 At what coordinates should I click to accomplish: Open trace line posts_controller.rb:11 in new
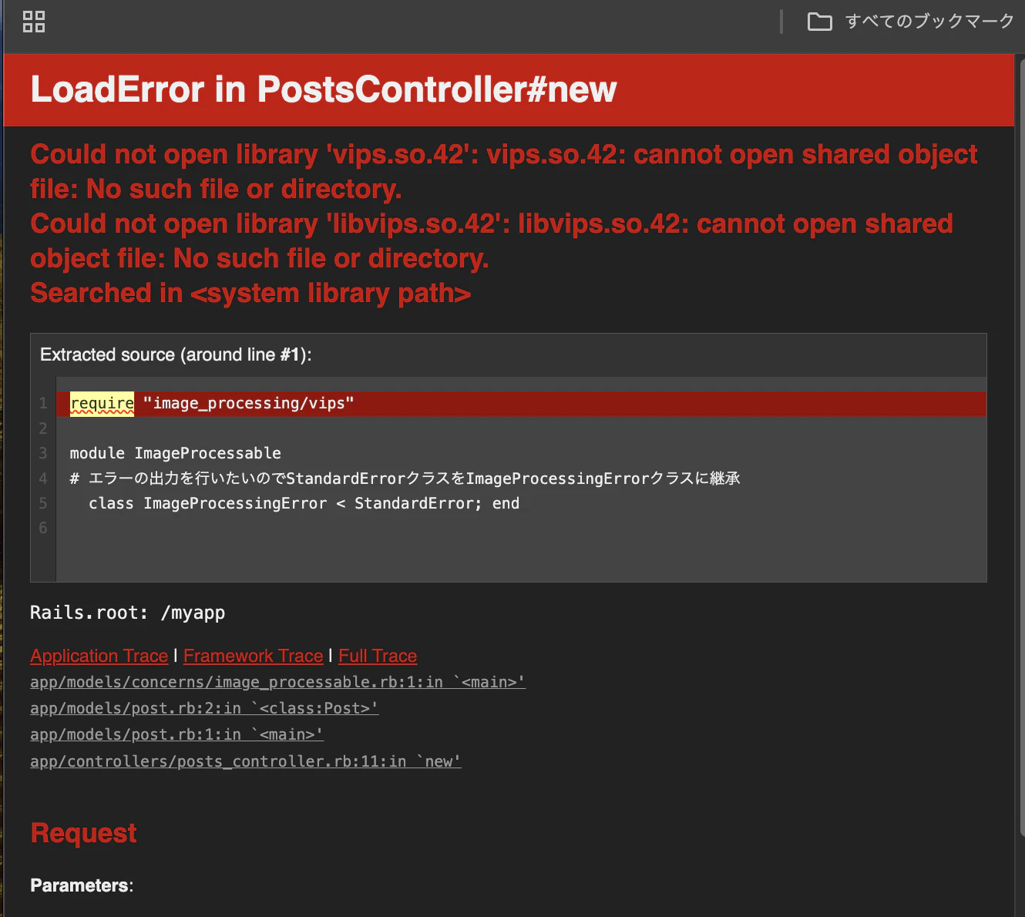pyautogui.click(x=246, y=761)
